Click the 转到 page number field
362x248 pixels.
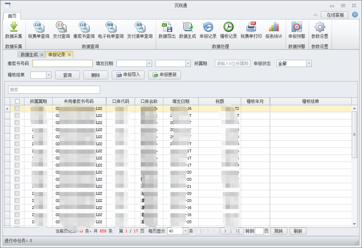pyautogui.click(x=259, y=231)
